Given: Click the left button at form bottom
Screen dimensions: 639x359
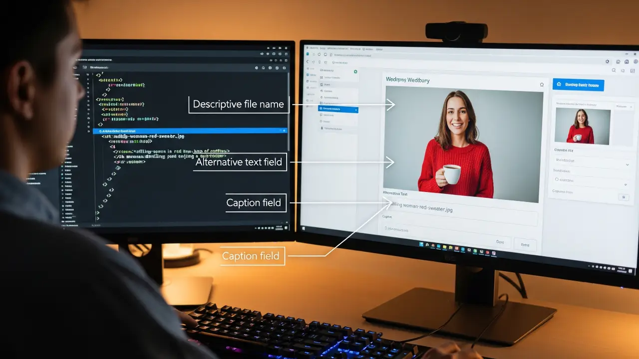Looking at the screenshot, I should pos(500,242).
